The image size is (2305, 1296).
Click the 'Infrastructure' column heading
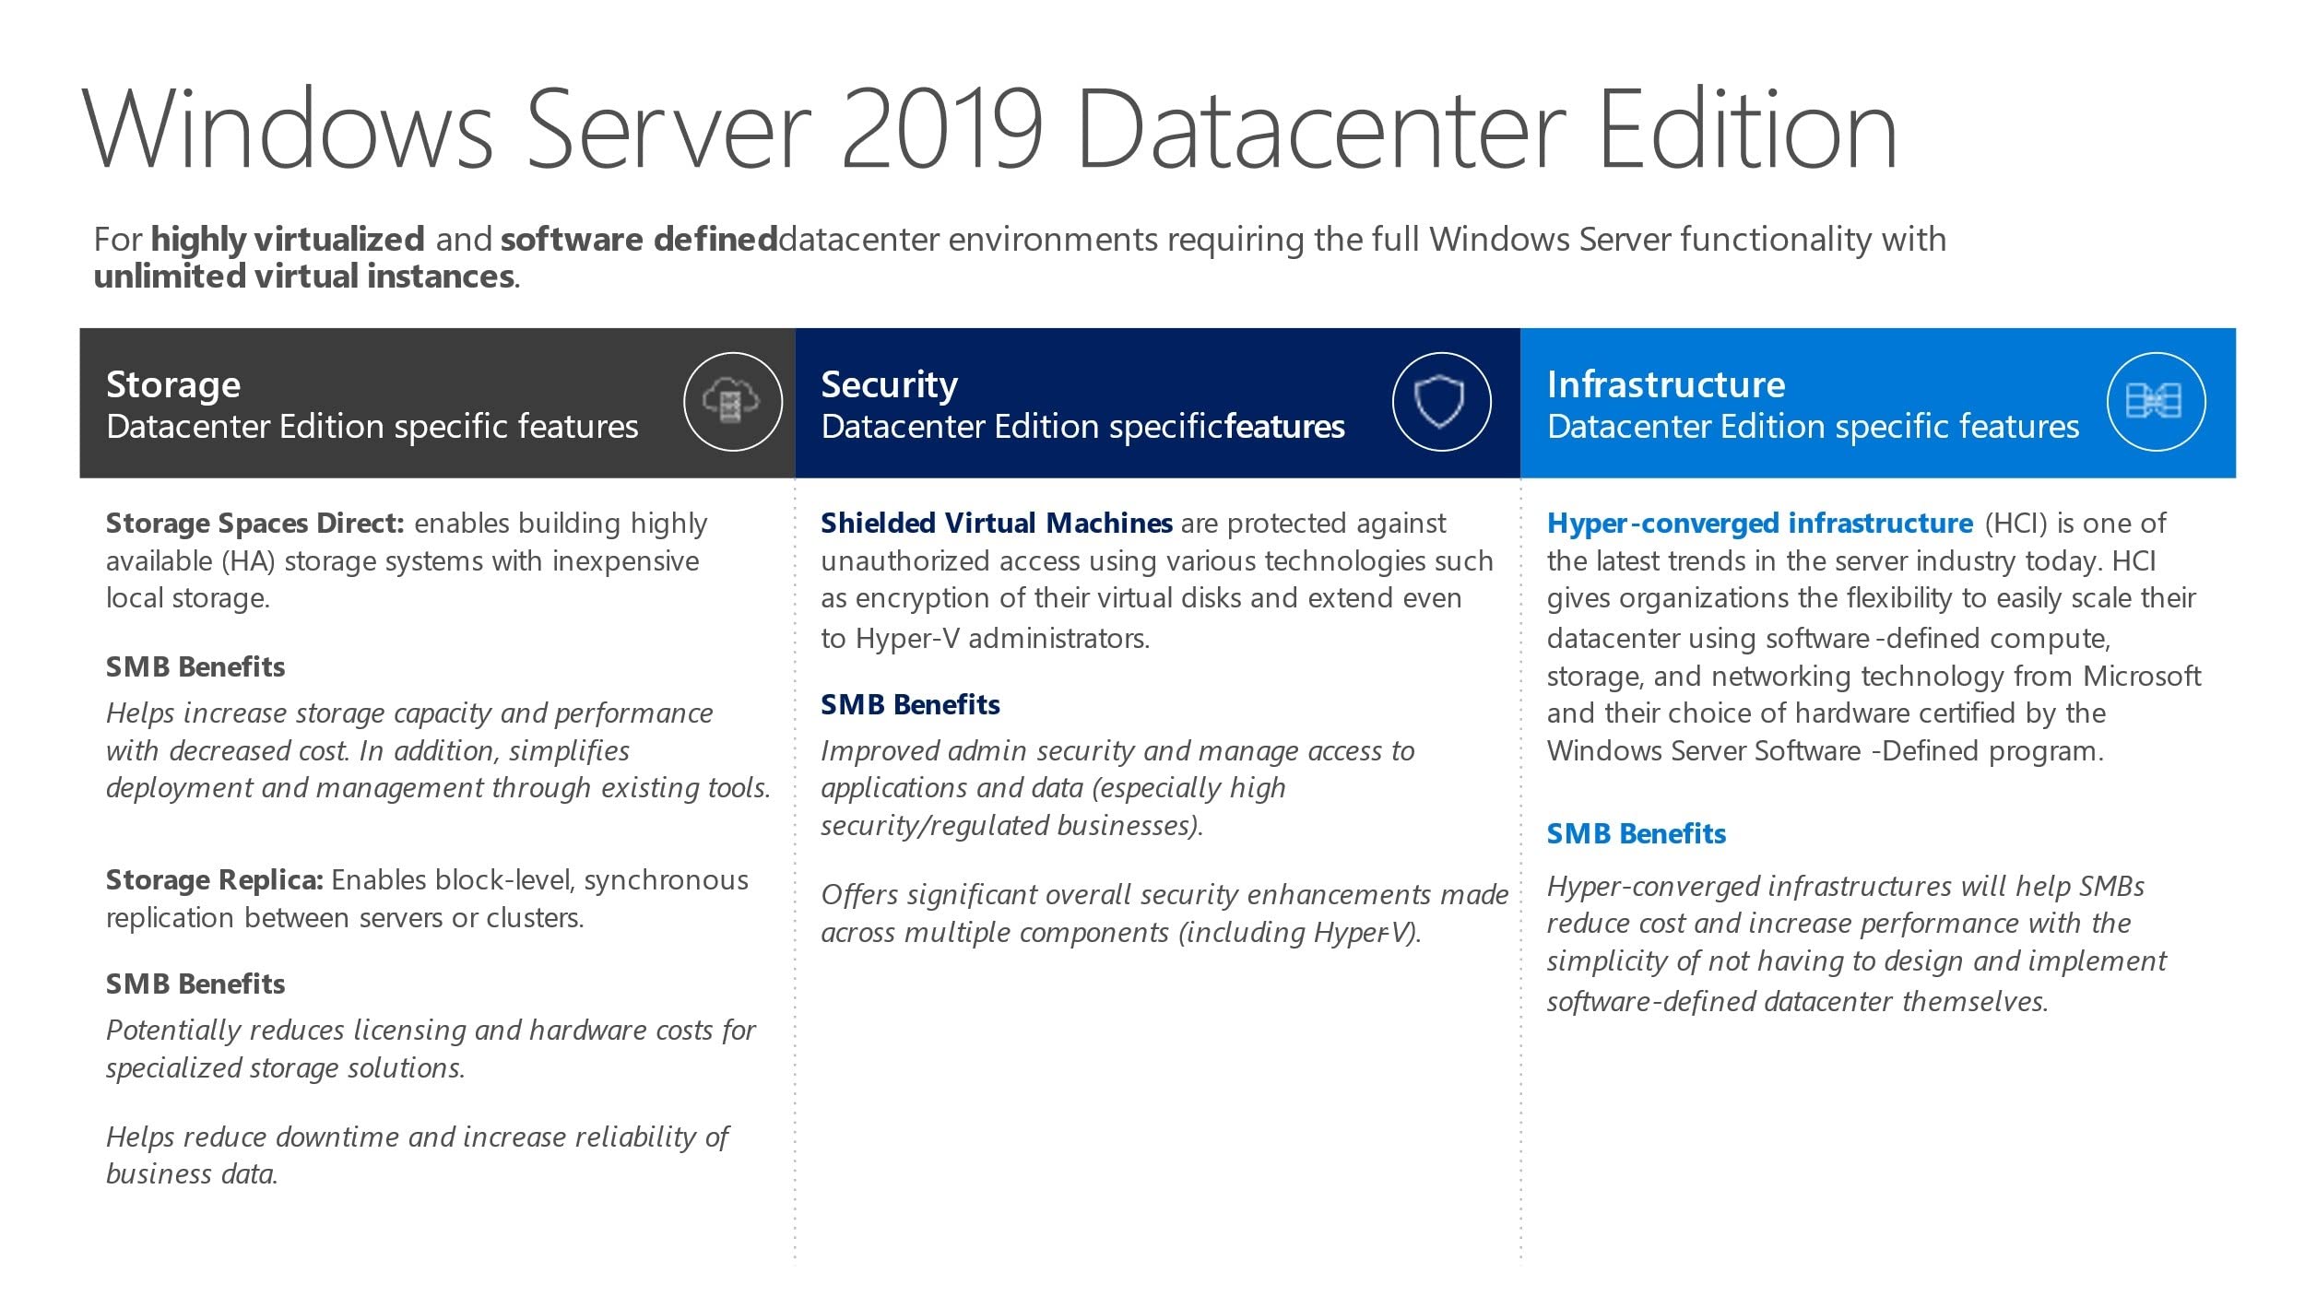[x=1666, y=384]
